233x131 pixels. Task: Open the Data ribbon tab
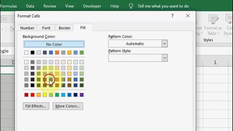click(x=30, y=6)
